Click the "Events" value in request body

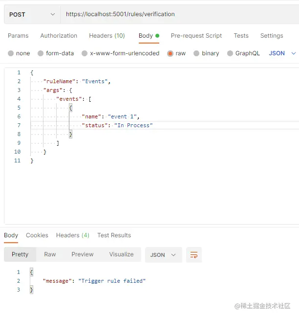point(95,81)
